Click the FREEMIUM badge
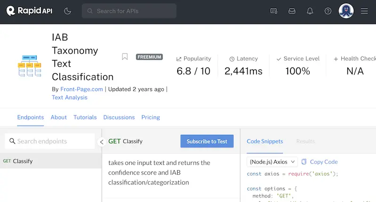This screenshot has width=376, height=202. 149,57
